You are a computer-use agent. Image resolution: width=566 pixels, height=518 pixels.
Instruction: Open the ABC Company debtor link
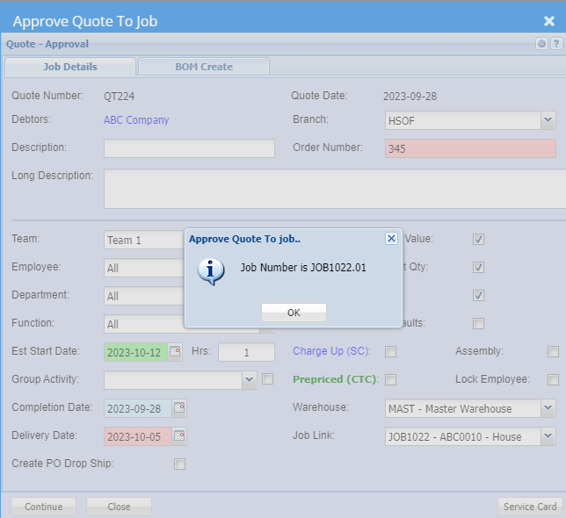136,120
